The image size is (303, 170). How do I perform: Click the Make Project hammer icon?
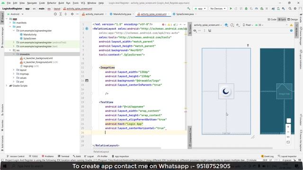(188, 8)
